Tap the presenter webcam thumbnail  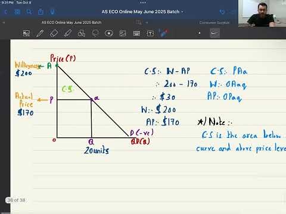click(x=262, y=14)
